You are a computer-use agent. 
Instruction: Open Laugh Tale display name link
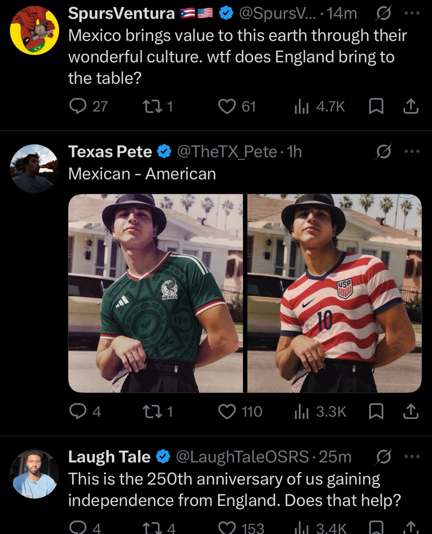[109, 457]
